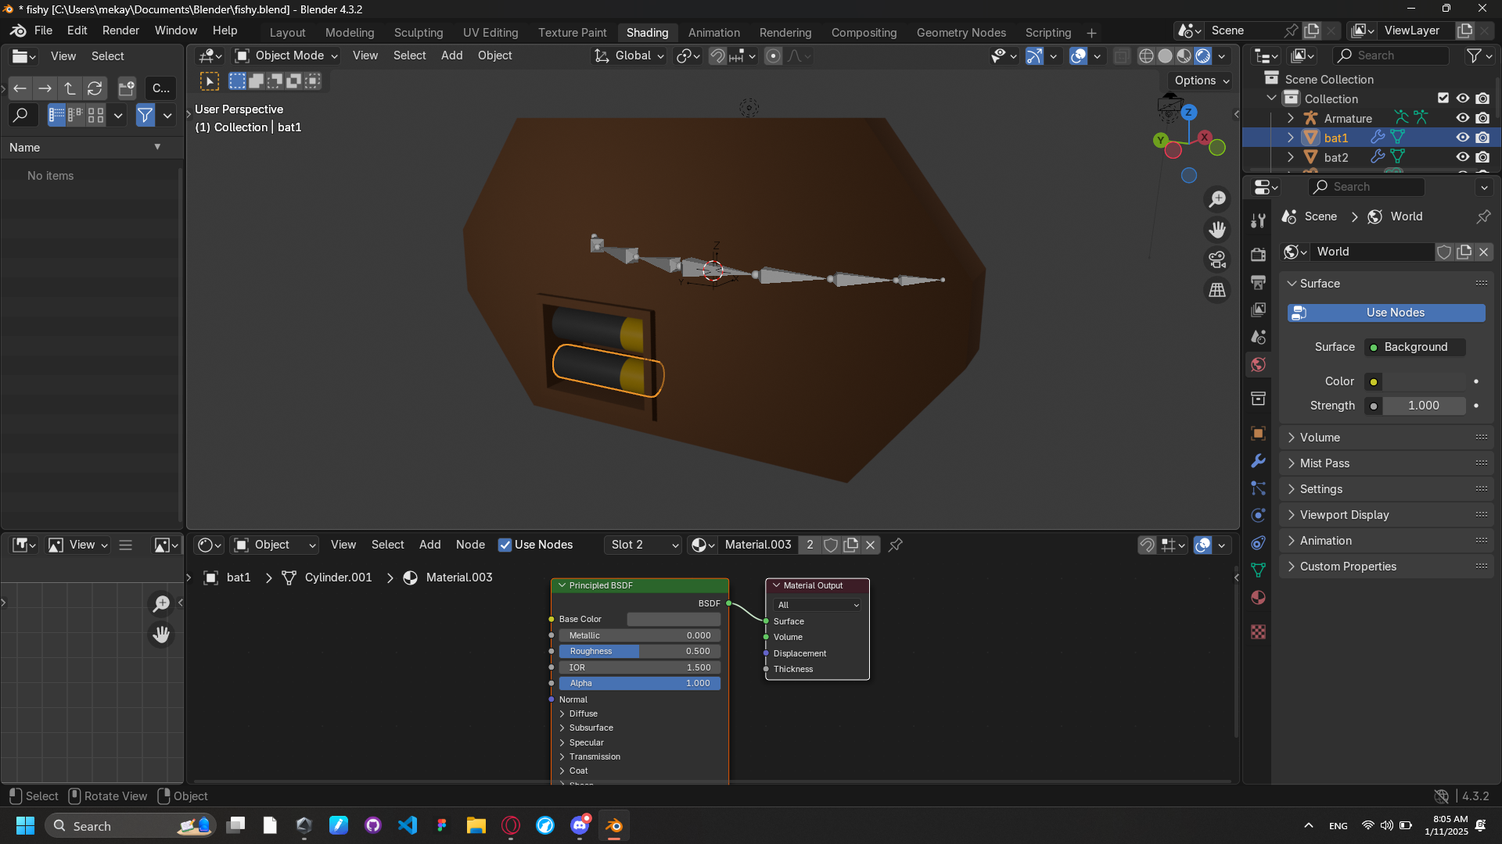Viewport: 1502px width, 844px height.
Task: Click the Render properties tab icon
Action: tap(1258, 255)
